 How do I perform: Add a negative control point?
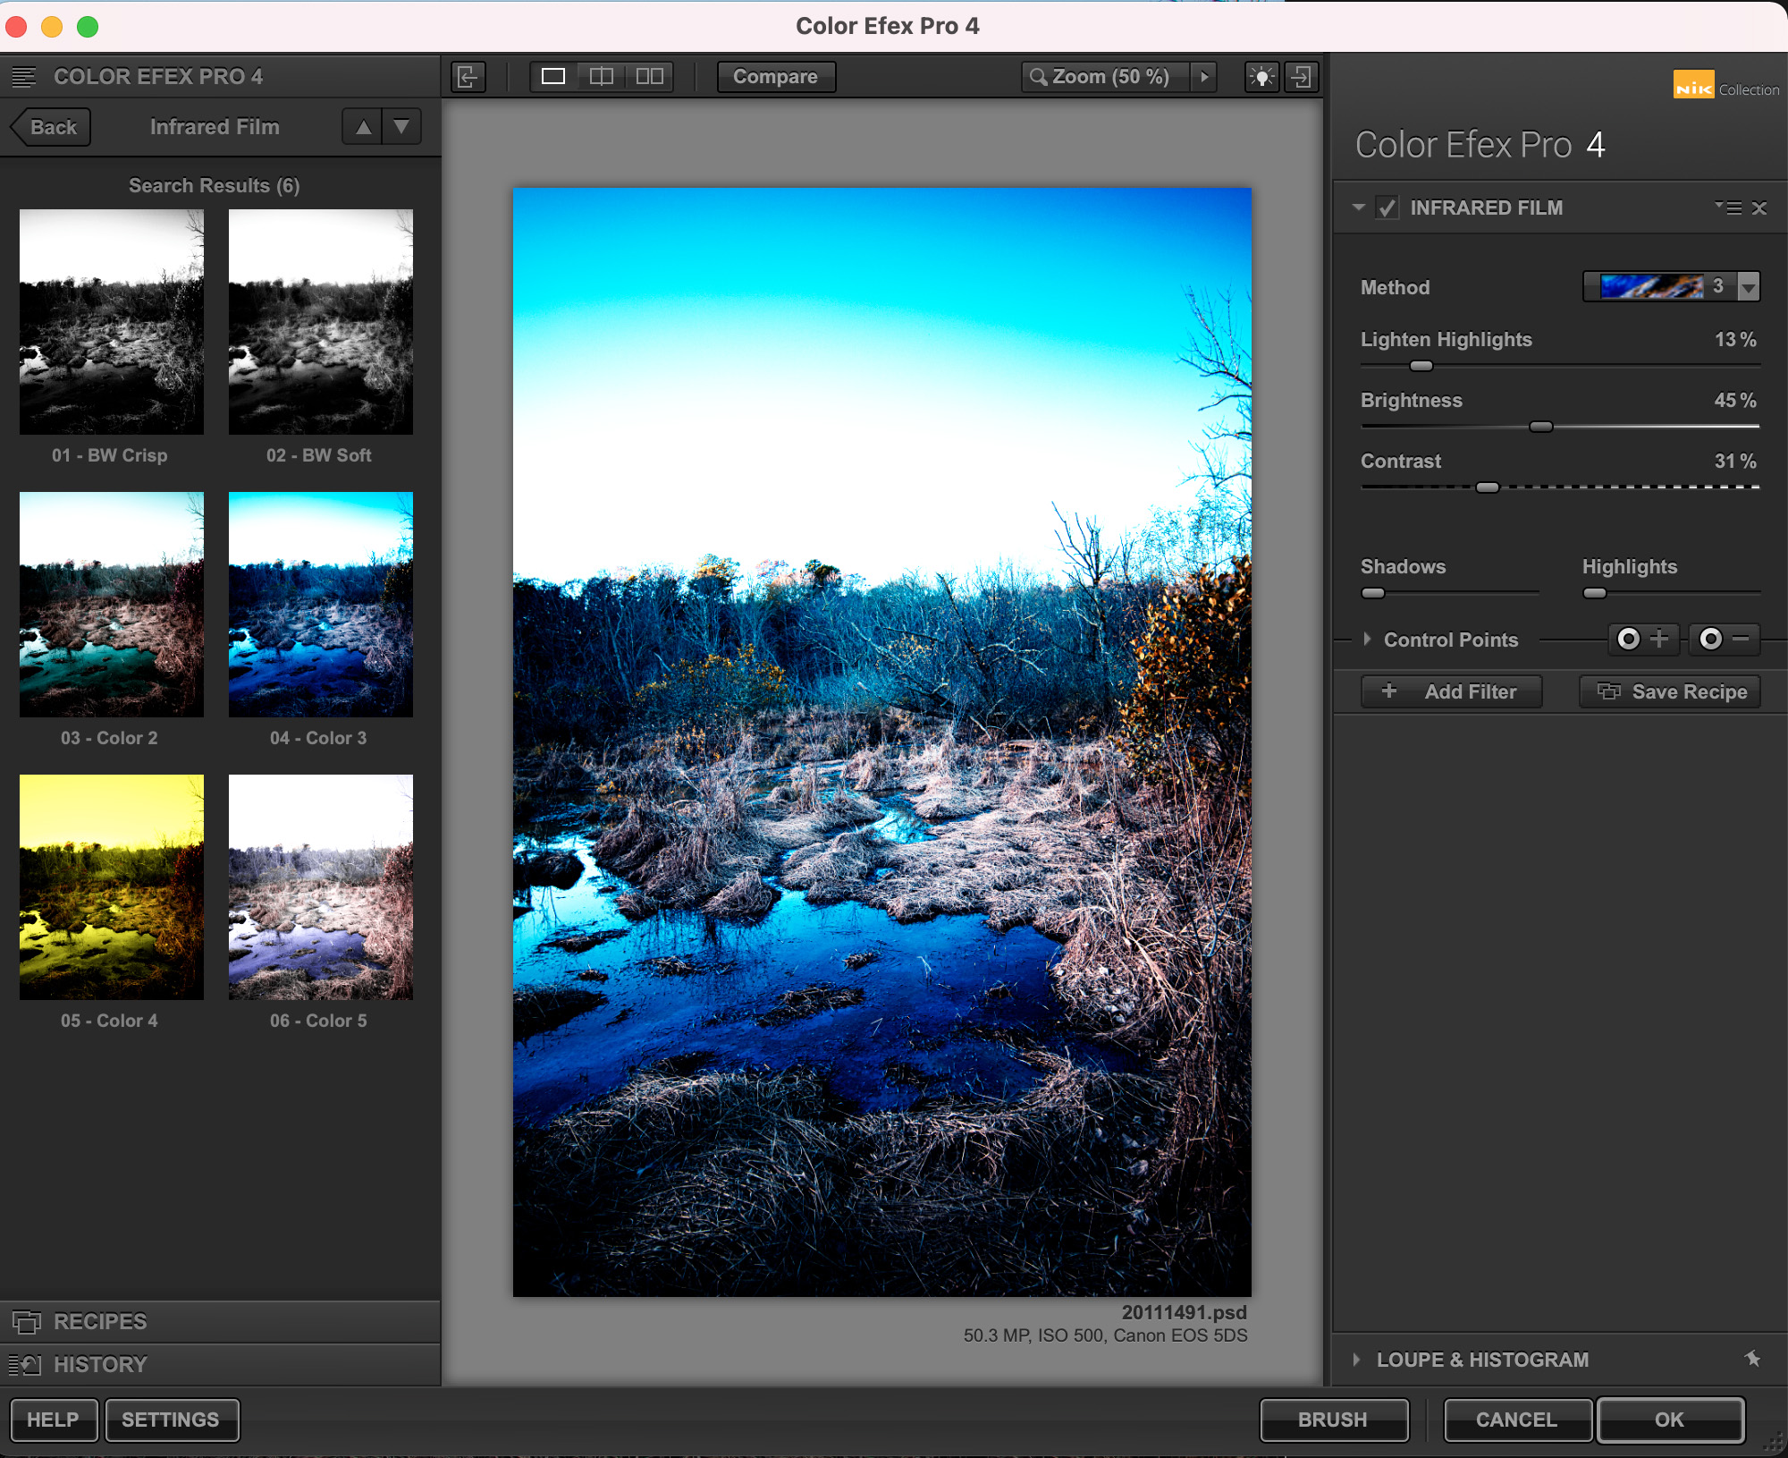(1725, 639)
